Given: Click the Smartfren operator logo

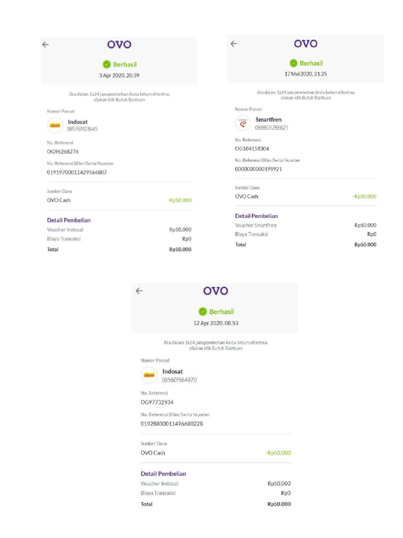Looking at the screenshot, I should (x=243, y=123).
